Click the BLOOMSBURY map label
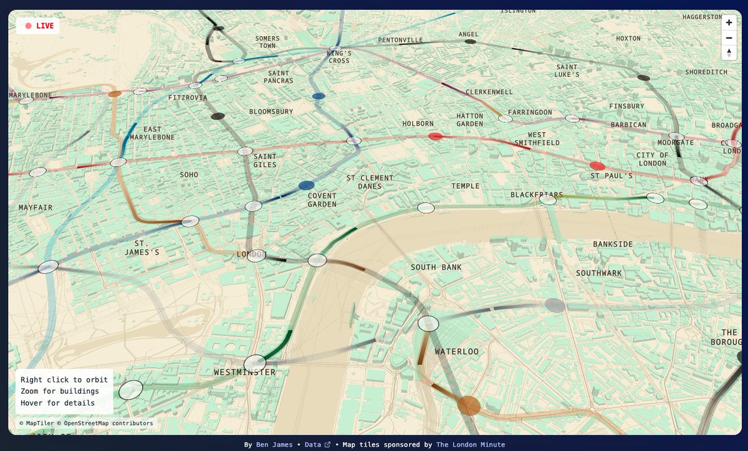748x451 pixels. tap(271, 112)
